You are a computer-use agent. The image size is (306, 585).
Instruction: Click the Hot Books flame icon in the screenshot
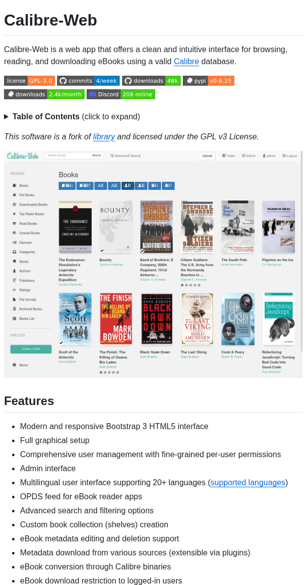point(15,195)
